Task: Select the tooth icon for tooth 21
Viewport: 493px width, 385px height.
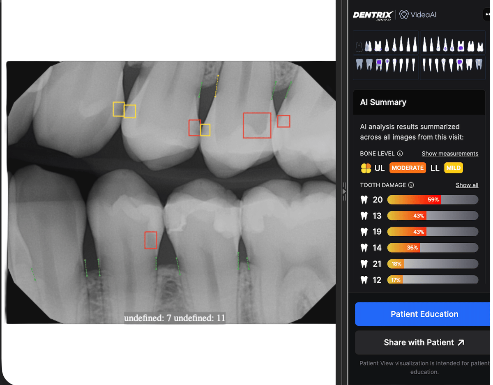Action: (364, 264)
